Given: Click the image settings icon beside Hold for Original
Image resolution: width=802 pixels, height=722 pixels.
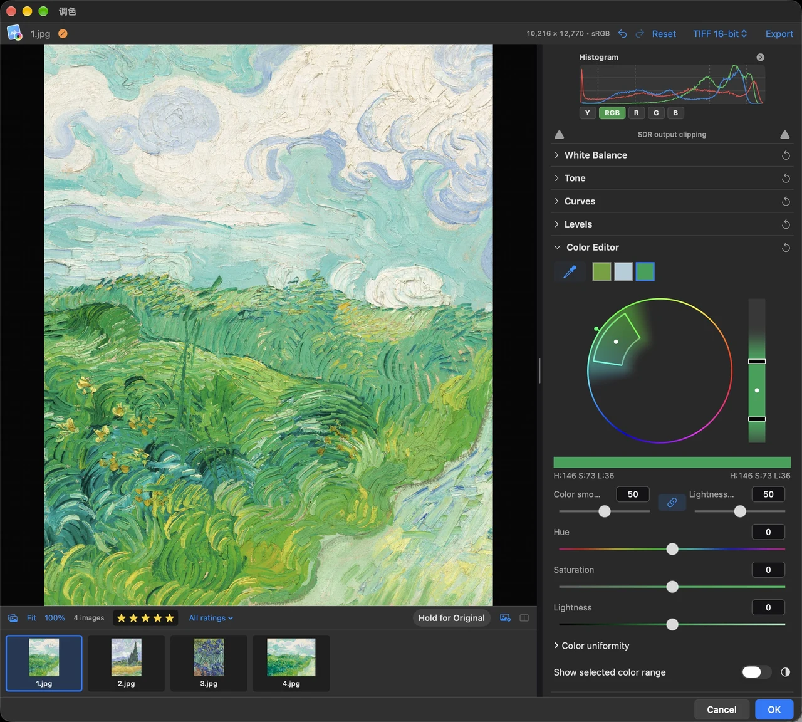Looking at the screenshot, I should (x=505, y=618).
